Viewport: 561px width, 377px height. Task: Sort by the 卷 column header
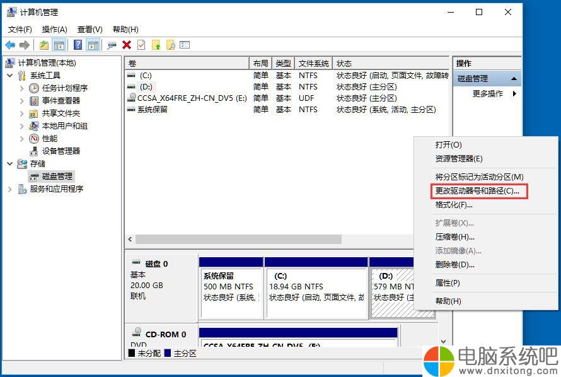tap(187, 63)
